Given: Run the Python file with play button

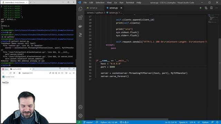Looking at the screenshot, I should coord(200,8).
